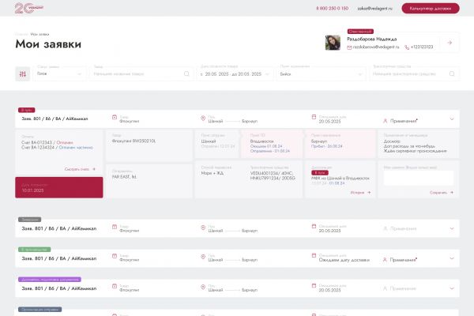
Task: Click location pin in red 'В пути' request row
Action: [x=203, y=118]
